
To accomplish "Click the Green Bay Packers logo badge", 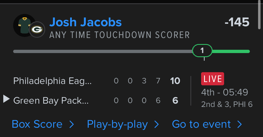I will pyautogui.click(x=37, y=29).
